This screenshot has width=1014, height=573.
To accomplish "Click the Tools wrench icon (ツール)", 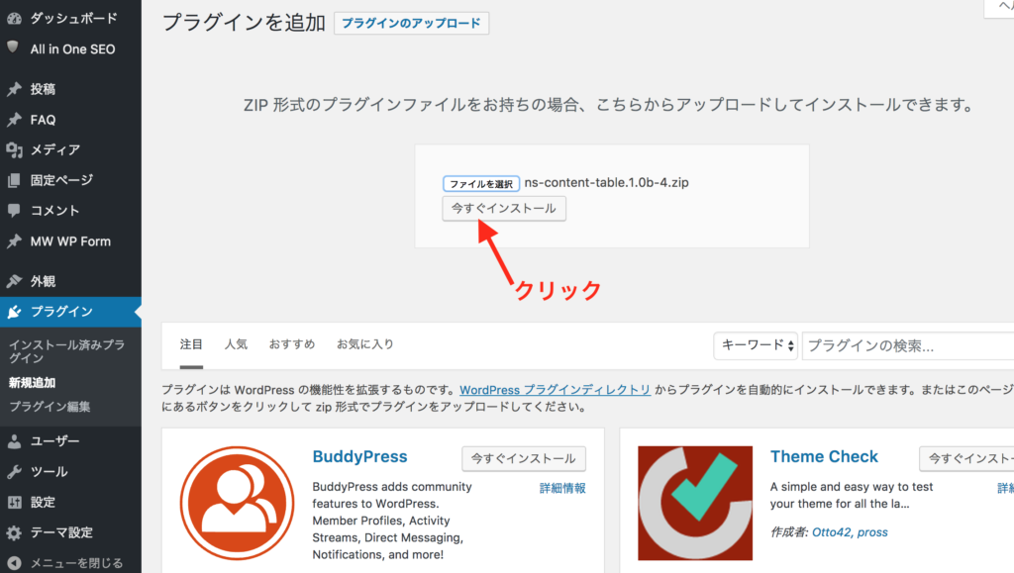I will 14,472.
